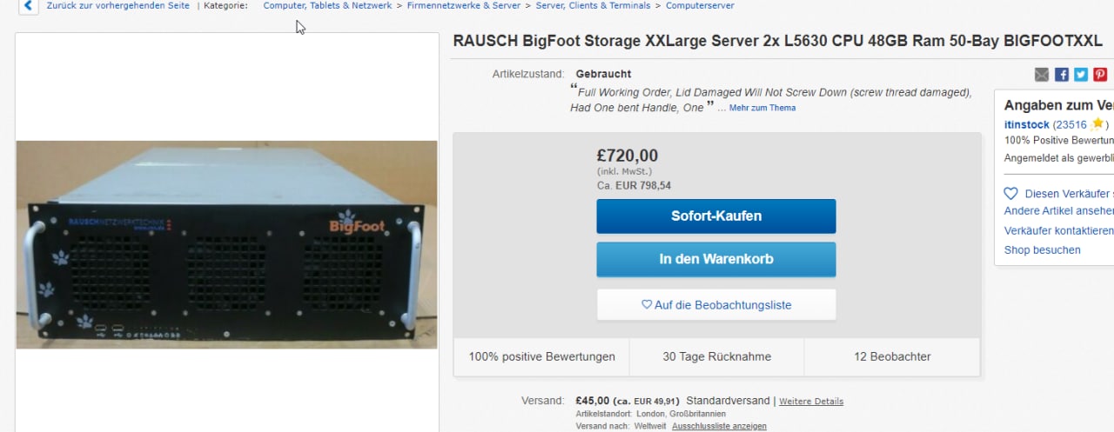The width and height of the screenshot is (1114, 432).
Task: Open seller profile itinstock
Action: coord(1027,124)
